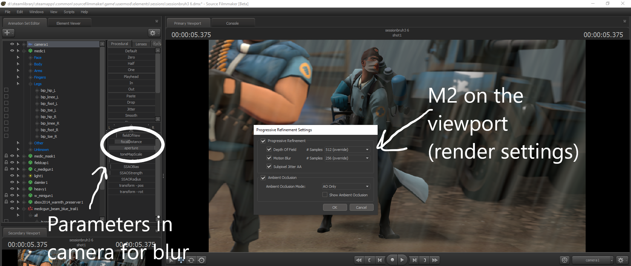Viewport: 631px width, 266px height.
Task: Enable Show Ambient Occlusion checkbox
Action: click(325, 195)
